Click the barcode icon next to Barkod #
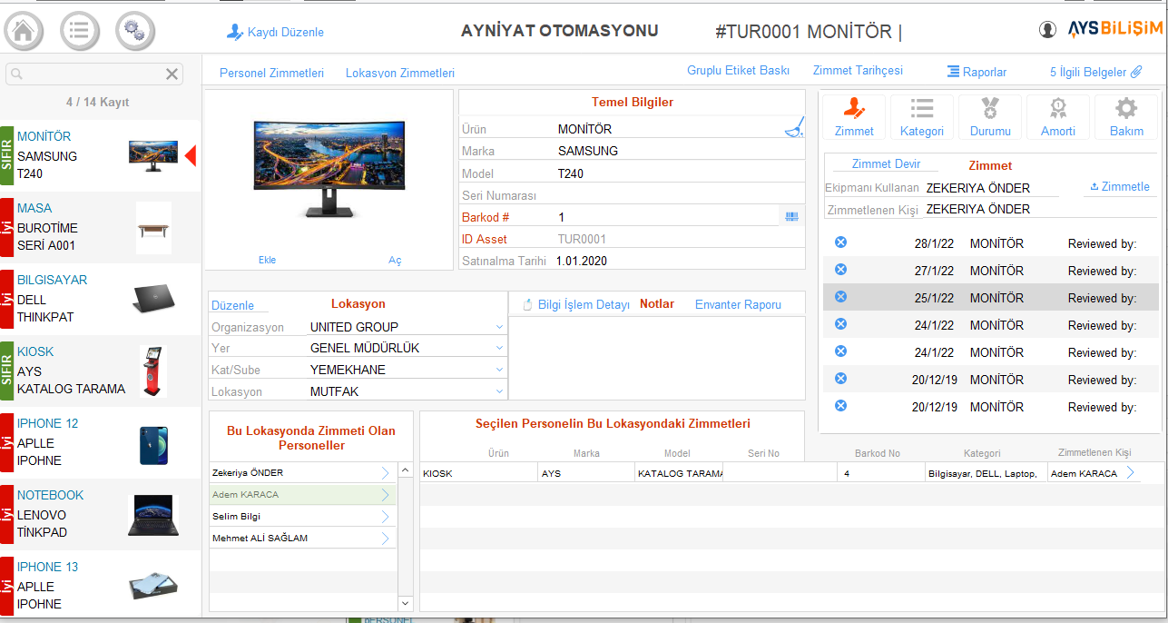 791,217
